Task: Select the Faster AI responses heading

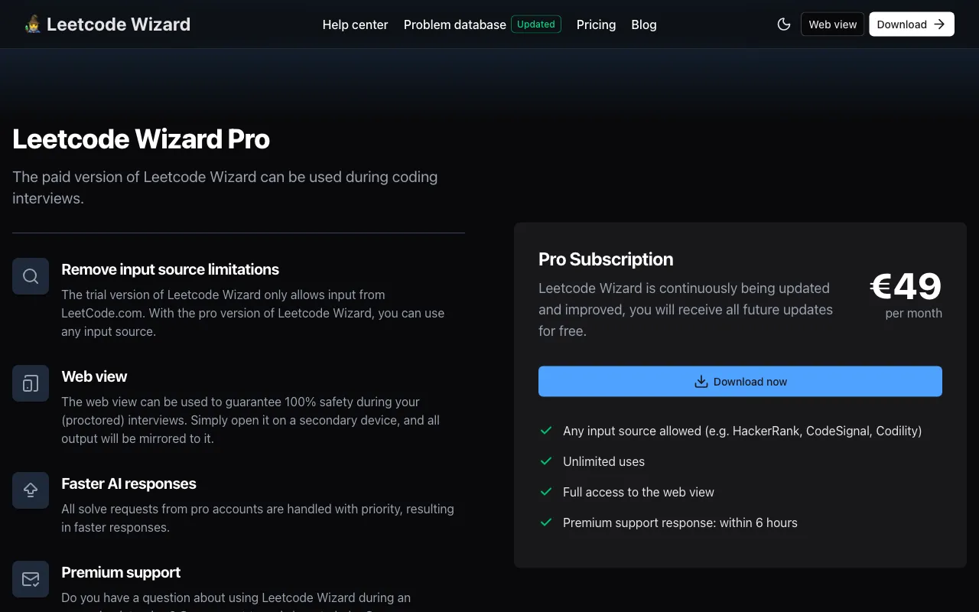Action: [x=128, y=483]
